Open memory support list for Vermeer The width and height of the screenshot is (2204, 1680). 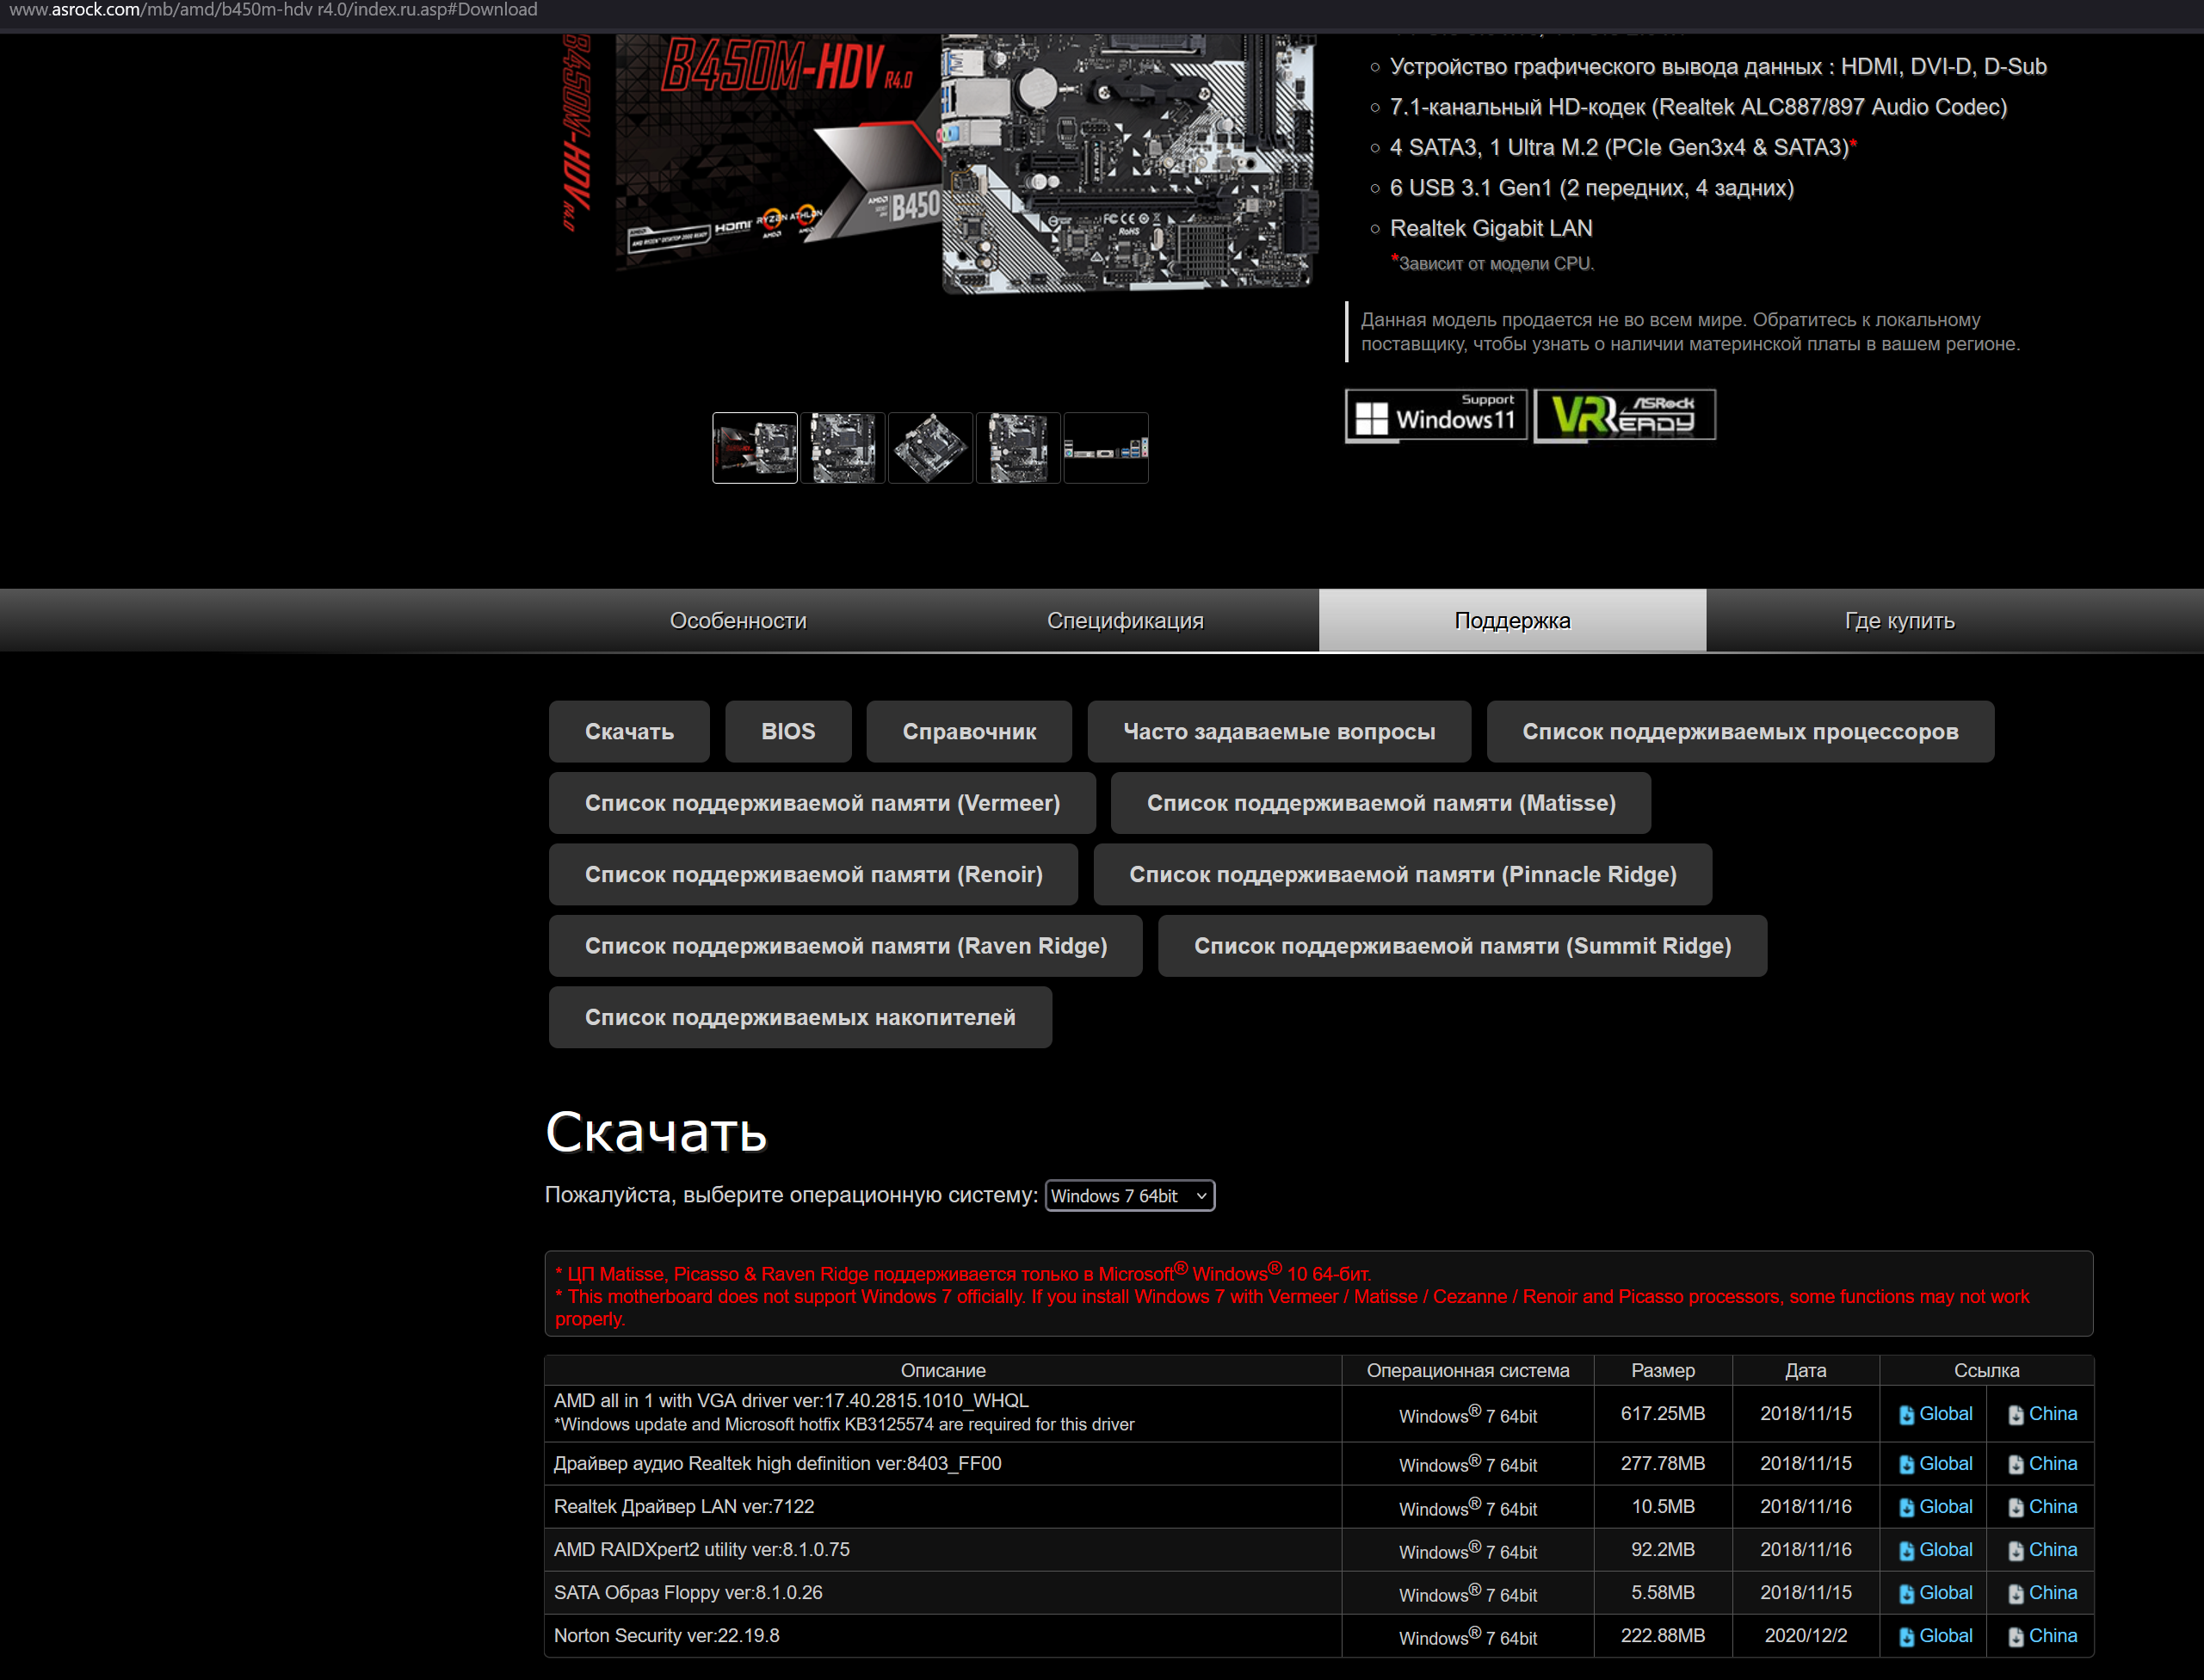click(822, 803)
